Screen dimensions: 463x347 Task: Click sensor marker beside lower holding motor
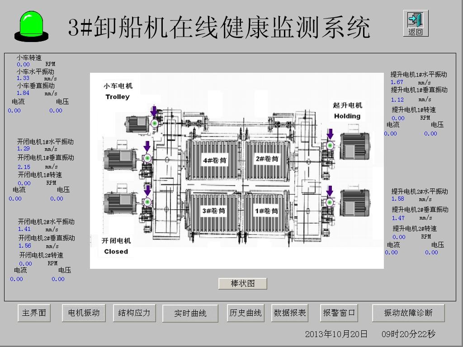click(330, 202)
